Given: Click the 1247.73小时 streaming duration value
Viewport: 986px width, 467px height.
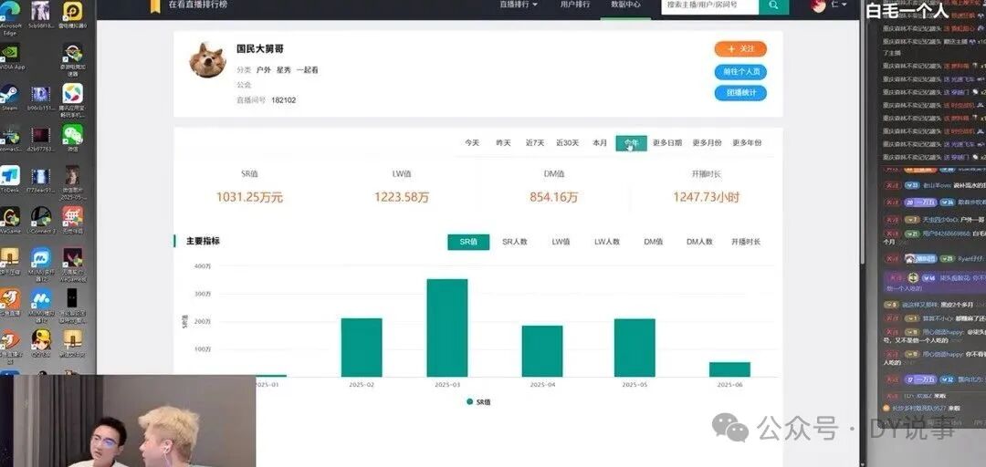Looking at the screenshot, I should point(706,197).
